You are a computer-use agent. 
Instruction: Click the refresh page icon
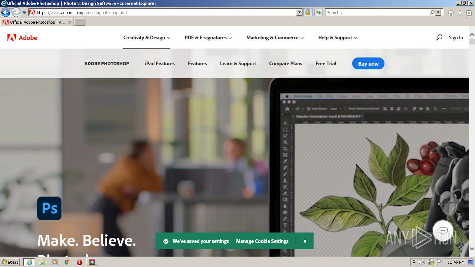318,13
